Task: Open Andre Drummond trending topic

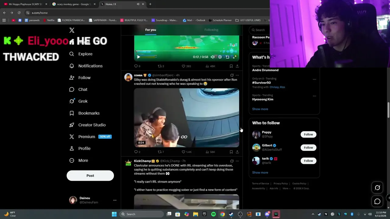Action: (265, 70)
